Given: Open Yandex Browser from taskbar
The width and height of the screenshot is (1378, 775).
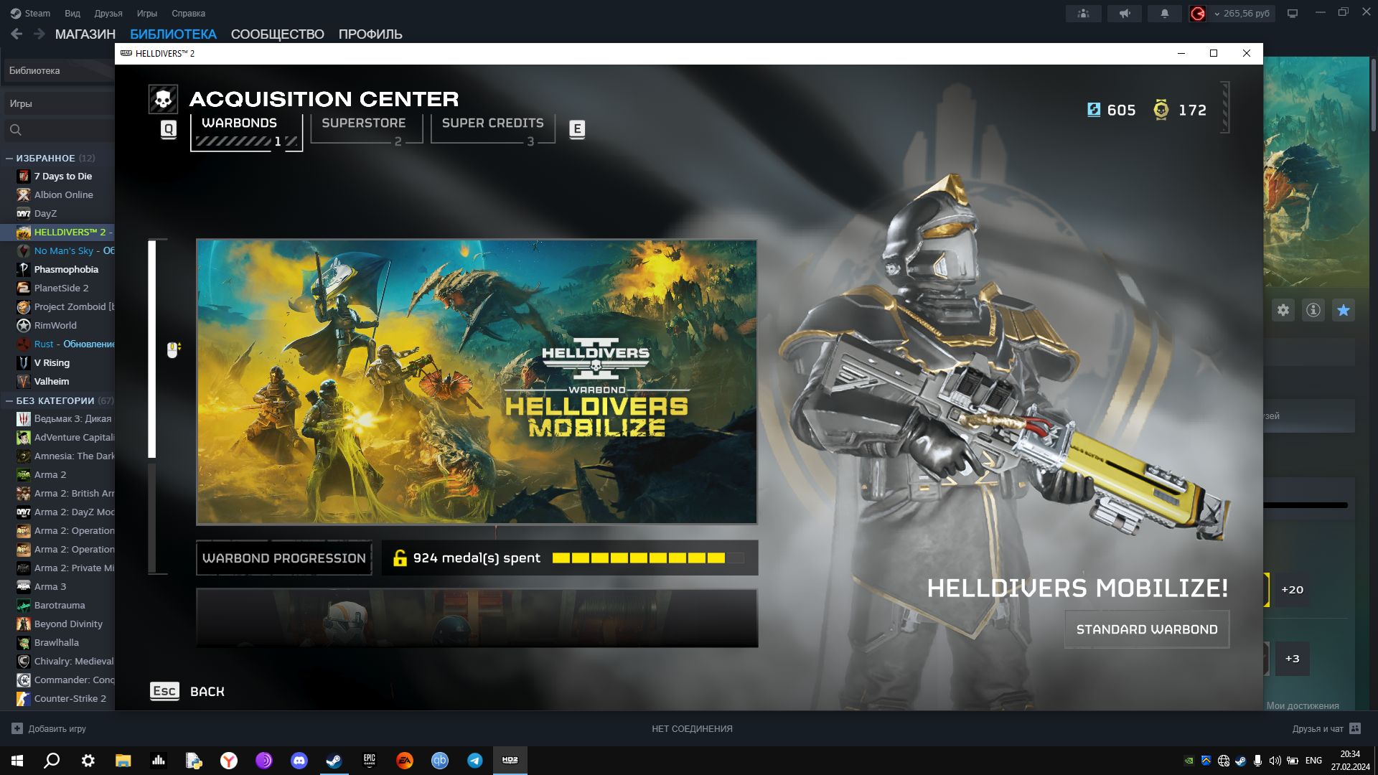Looking at the screenshot, I should click(228, 761).
